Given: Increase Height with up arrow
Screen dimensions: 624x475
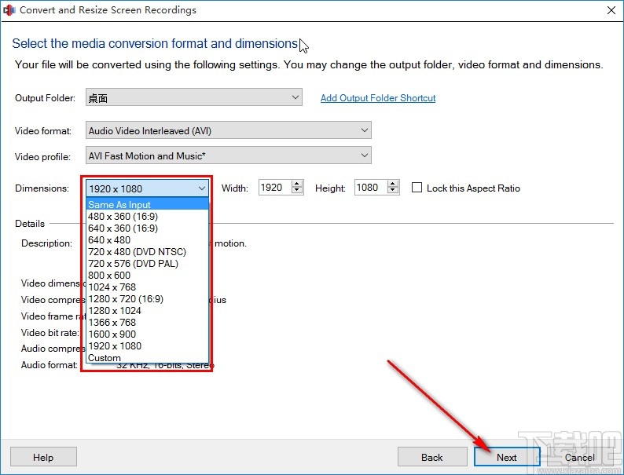Looking at the screenshot, I should point(393,184).
